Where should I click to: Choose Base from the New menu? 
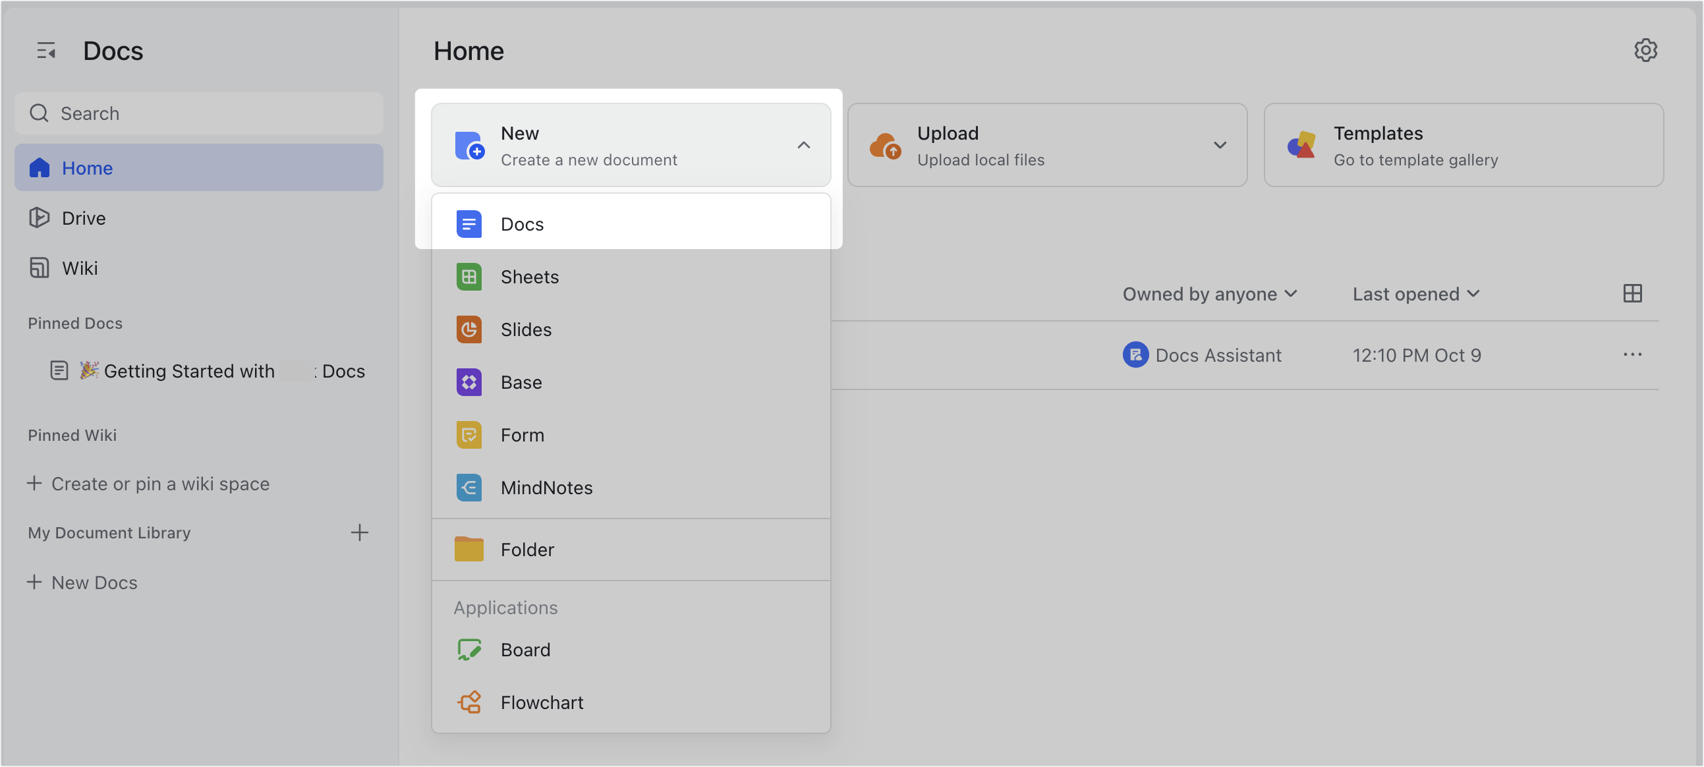[631, 382]
